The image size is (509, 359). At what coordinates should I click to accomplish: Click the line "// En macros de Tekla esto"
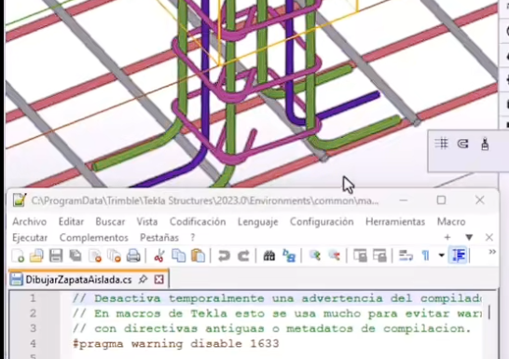277,313
